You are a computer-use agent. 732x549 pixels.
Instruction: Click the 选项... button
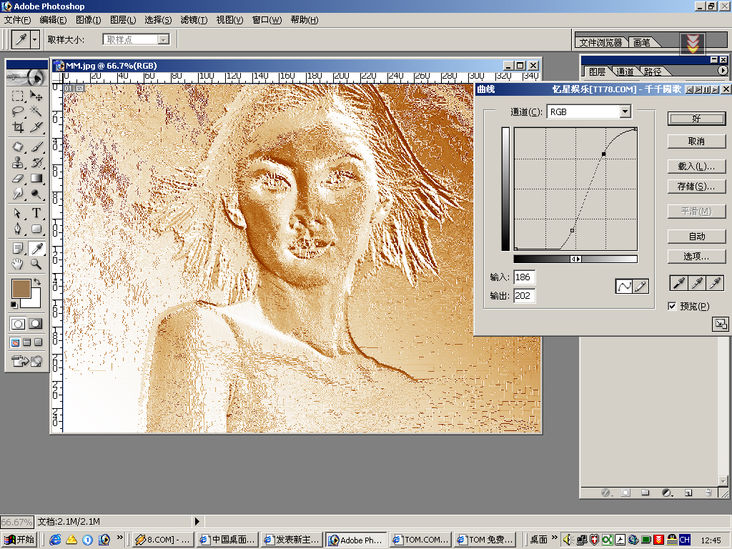pyautogui.click(x=696, y=257)
